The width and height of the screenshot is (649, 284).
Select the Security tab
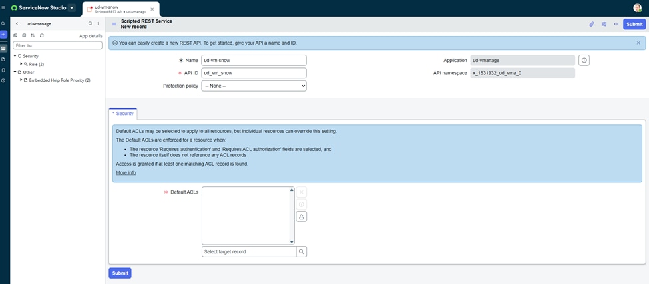[123, 113]
